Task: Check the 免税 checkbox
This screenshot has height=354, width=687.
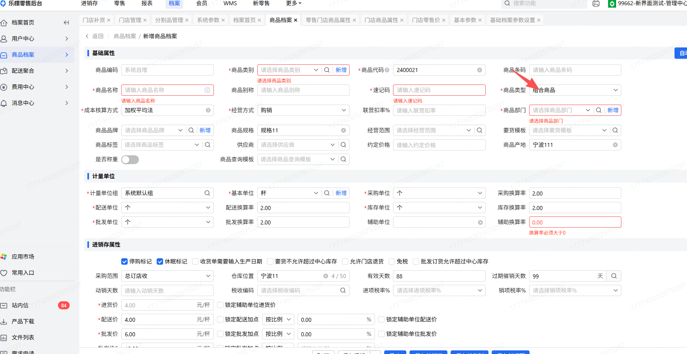Action: (x=392, y=261)
